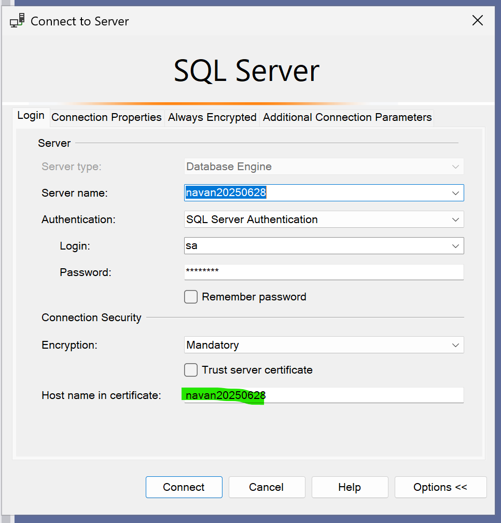Click the Connect to Server title icon

click(x=17, y=21)
